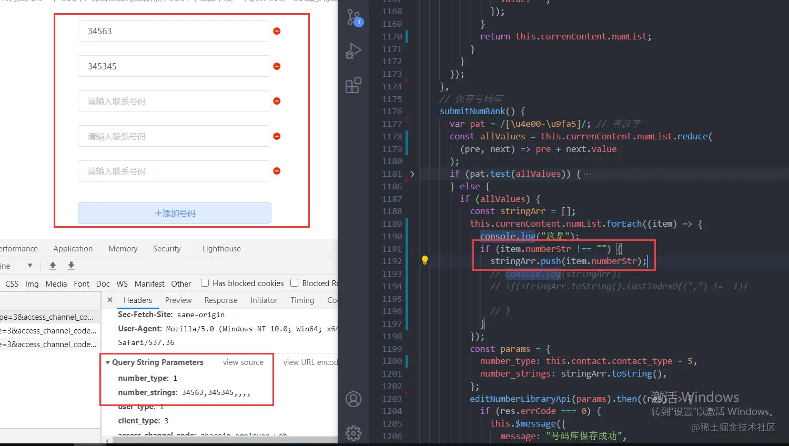Image resolution: width=789 pixels, height=446 pixels.
Task: Open the Run and Debug view
Action: coord(353,51)
